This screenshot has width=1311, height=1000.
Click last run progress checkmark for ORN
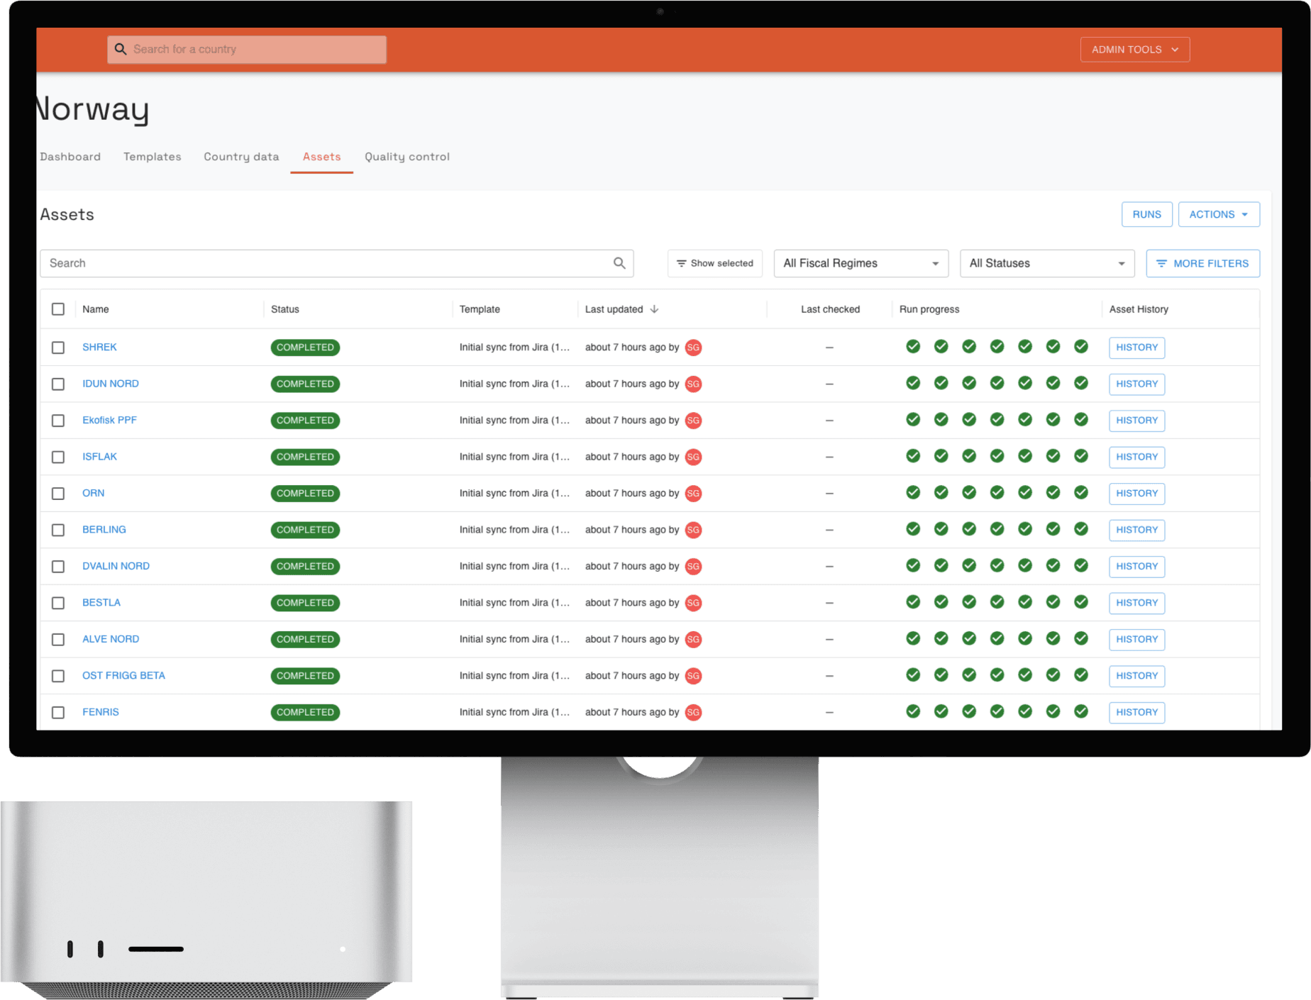1080,492
